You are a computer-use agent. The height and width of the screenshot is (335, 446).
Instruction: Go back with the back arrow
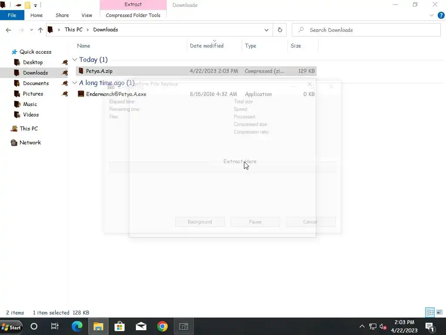click(x=8, y=30)
